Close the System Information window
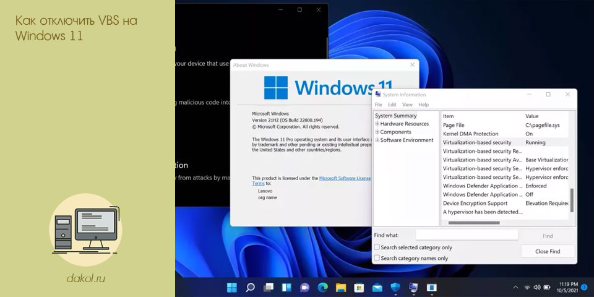The image size is (594, 297). click(567, 94)
